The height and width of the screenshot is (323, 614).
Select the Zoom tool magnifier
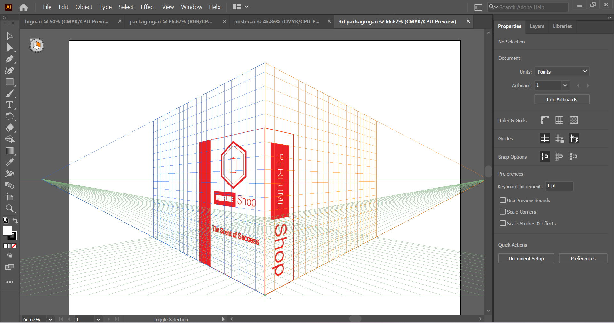coord(10,209)
